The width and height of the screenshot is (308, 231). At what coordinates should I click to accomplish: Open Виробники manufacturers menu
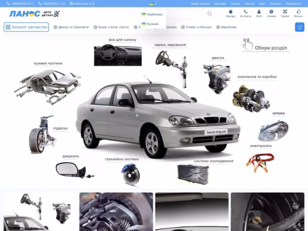click(x=227, y=27)
